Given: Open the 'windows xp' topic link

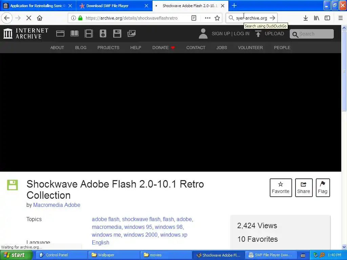Looking at the screenshot, I should click(x=174, y=235).
